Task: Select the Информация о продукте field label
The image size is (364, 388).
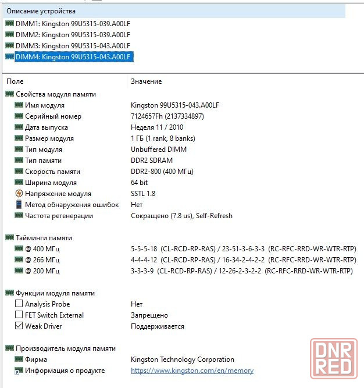Action: click(65, 371)
